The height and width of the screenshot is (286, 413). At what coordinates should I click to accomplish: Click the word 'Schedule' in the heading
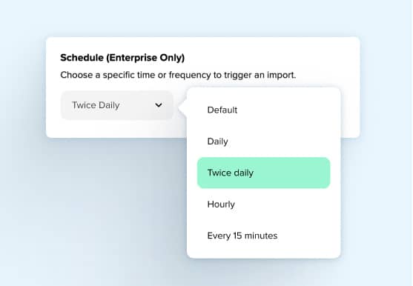(82, 58)
